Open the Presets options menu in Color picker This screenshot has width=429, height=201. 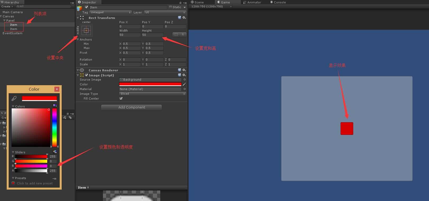[x=55, y=178]
